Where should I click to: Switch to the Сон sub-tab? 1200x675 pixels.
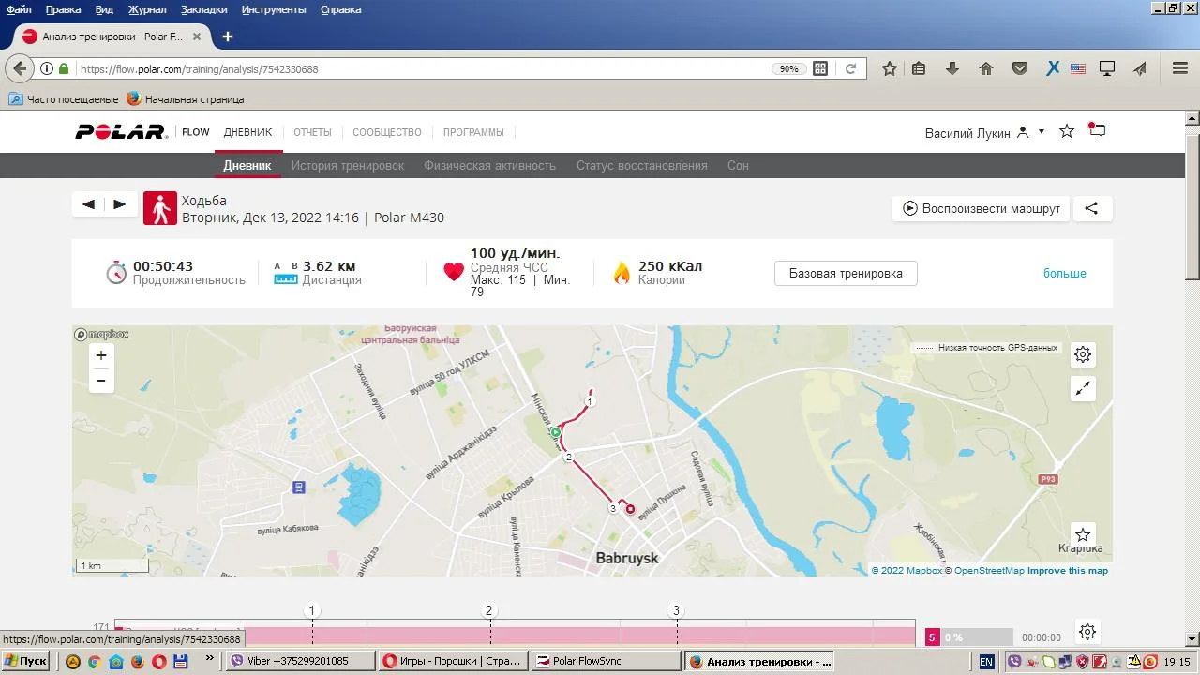(x=738, y=165)
